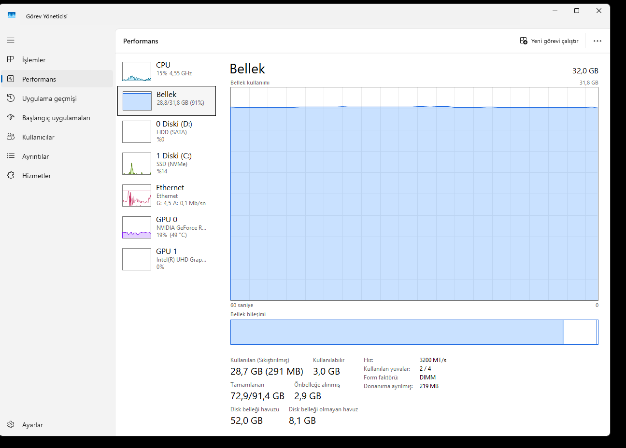Click the Performans sidebar icon
Screen dimensions: 626x448
click(11, 79)
